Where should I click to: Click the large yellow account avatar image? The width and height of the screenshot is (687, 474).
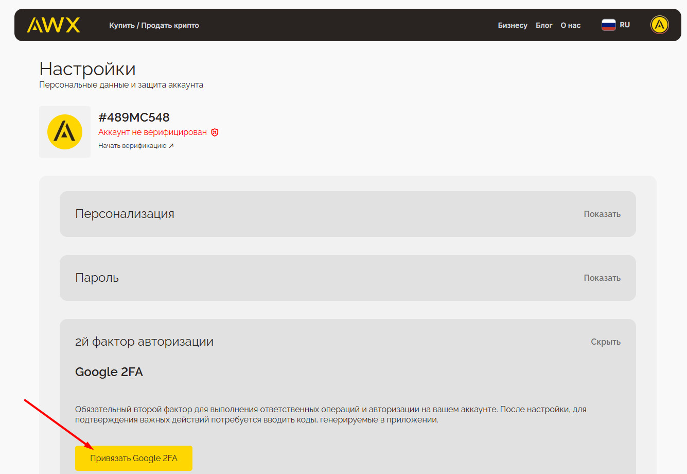coord(65,132)
